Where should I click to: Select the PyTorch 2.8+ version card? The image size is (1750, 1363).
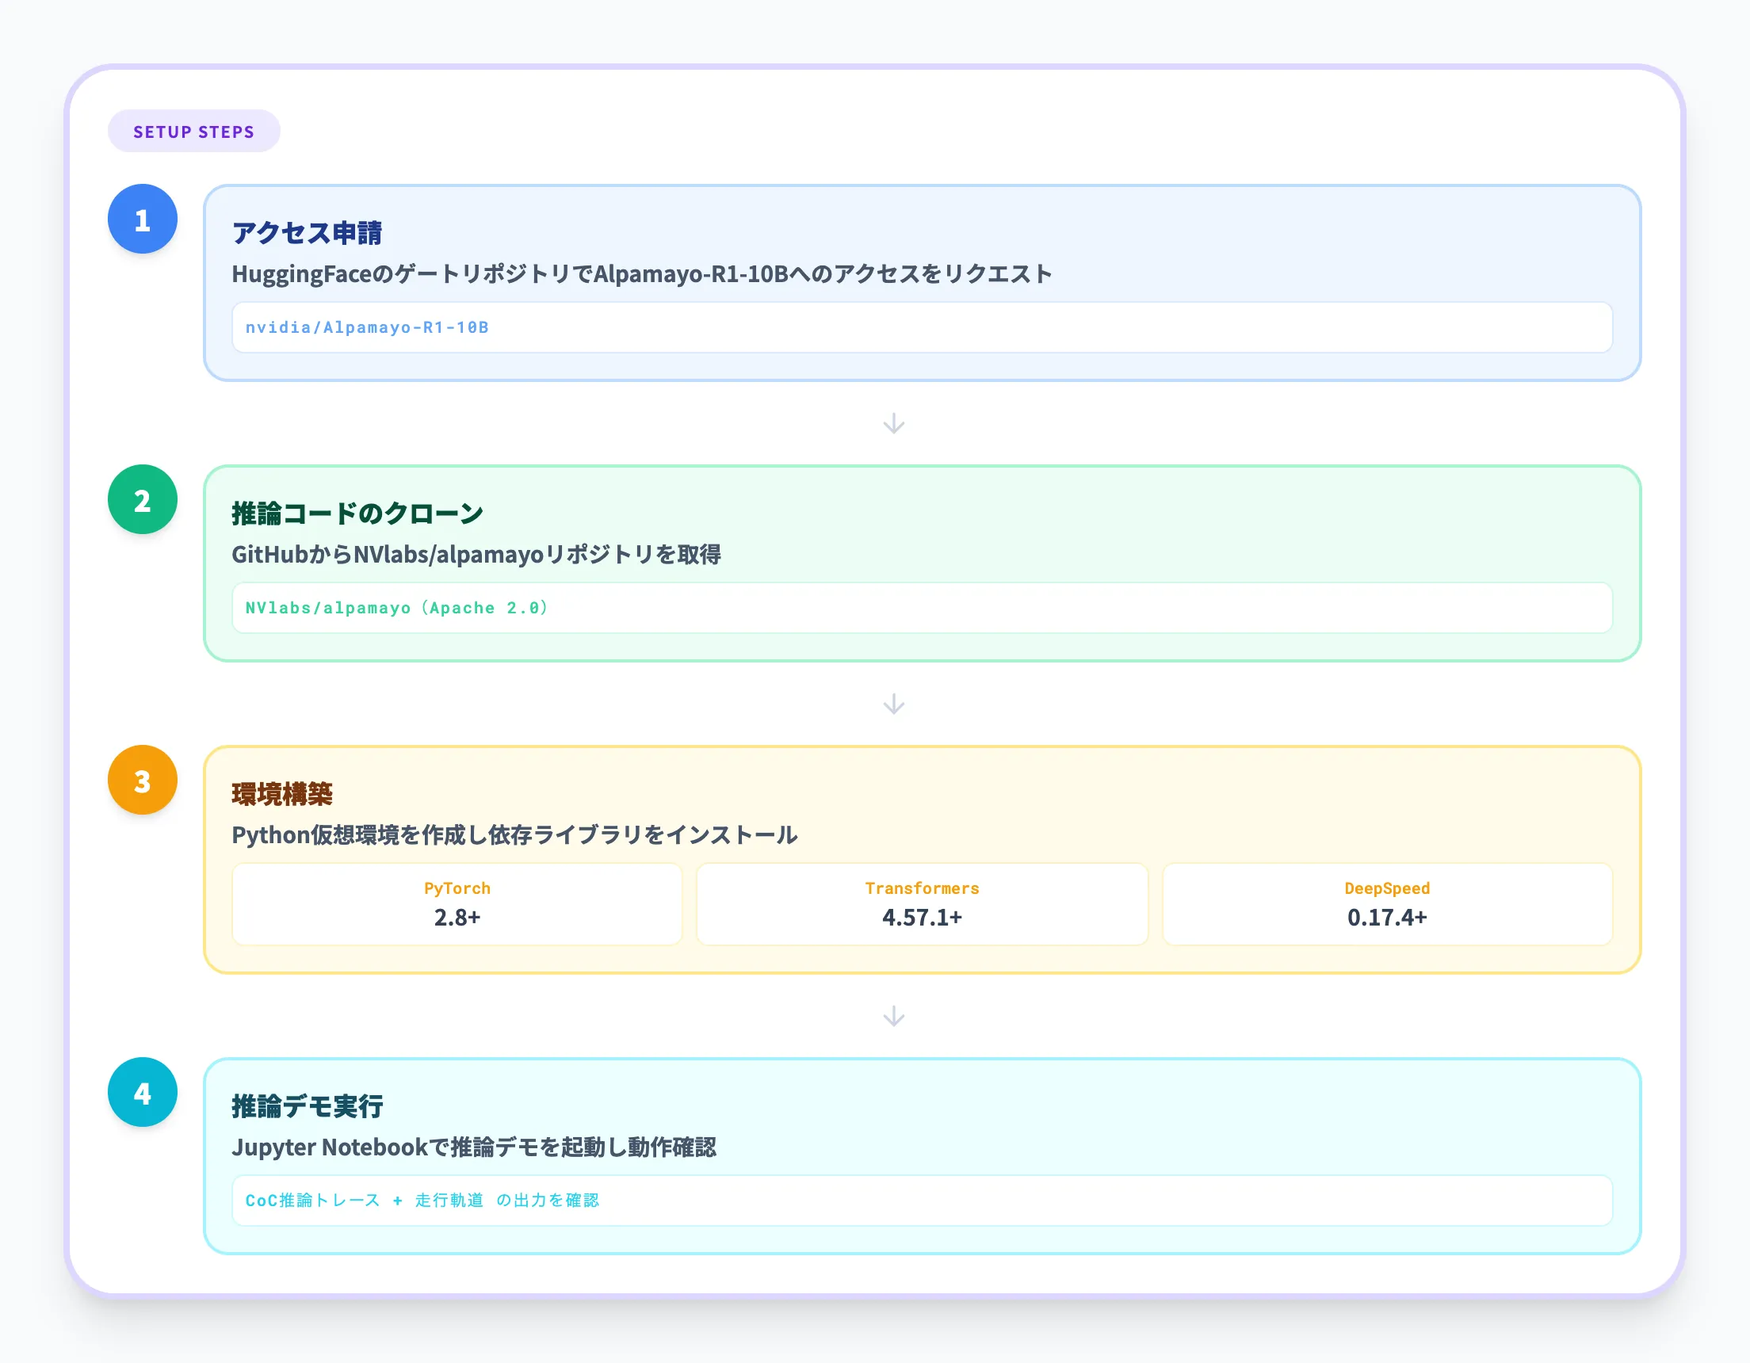point(457,904)
